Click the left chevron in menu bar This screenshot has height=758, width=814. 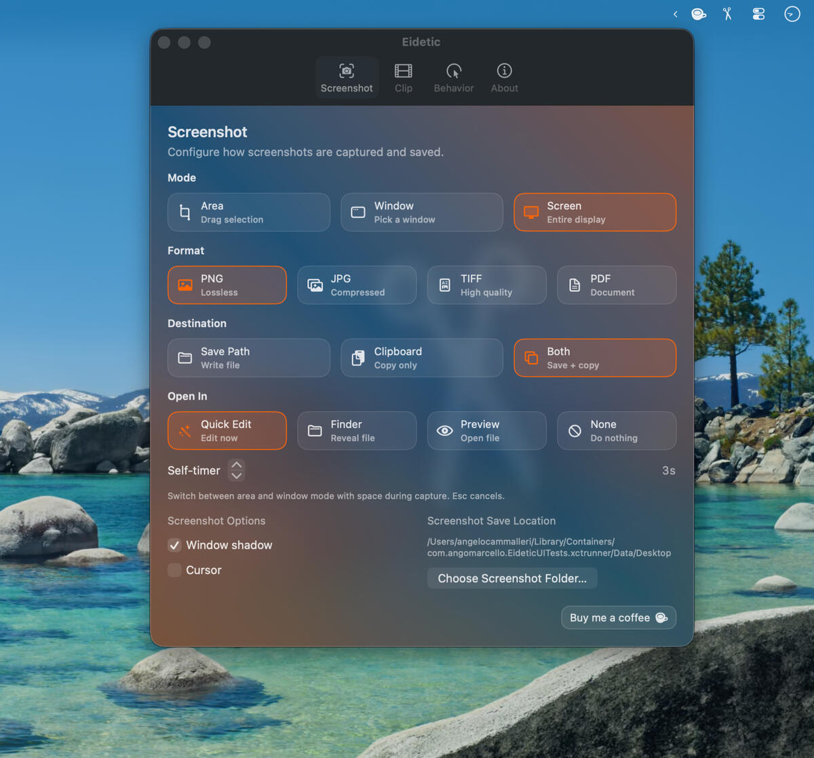coord(675,14)
